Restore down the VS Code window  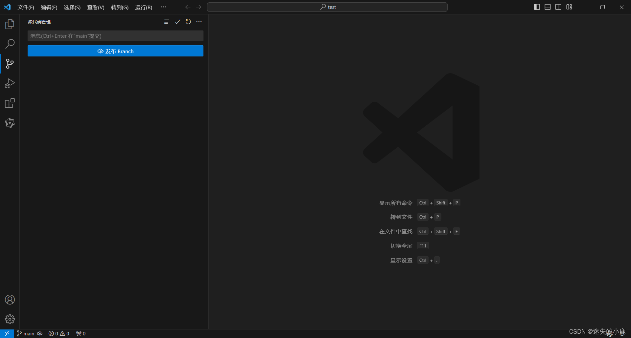[x=602, y=7]
